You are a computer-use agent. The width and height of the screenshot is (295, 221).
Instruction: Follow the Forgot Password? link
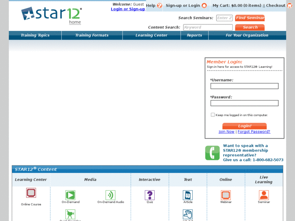pos(254,132)
